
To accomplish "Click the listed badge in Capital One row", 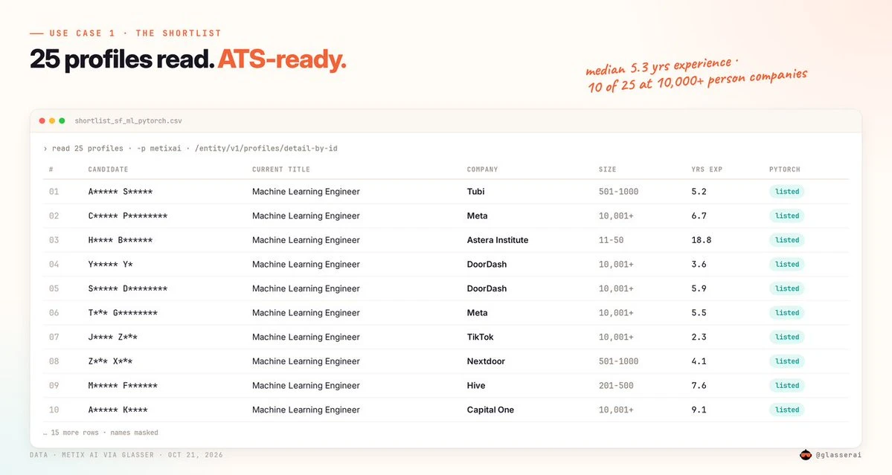I will [x=787, y=410].
